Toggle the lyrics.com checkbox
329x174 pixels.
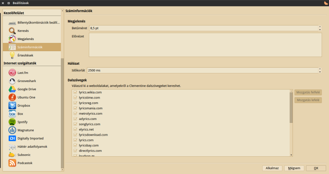[75, 140]
